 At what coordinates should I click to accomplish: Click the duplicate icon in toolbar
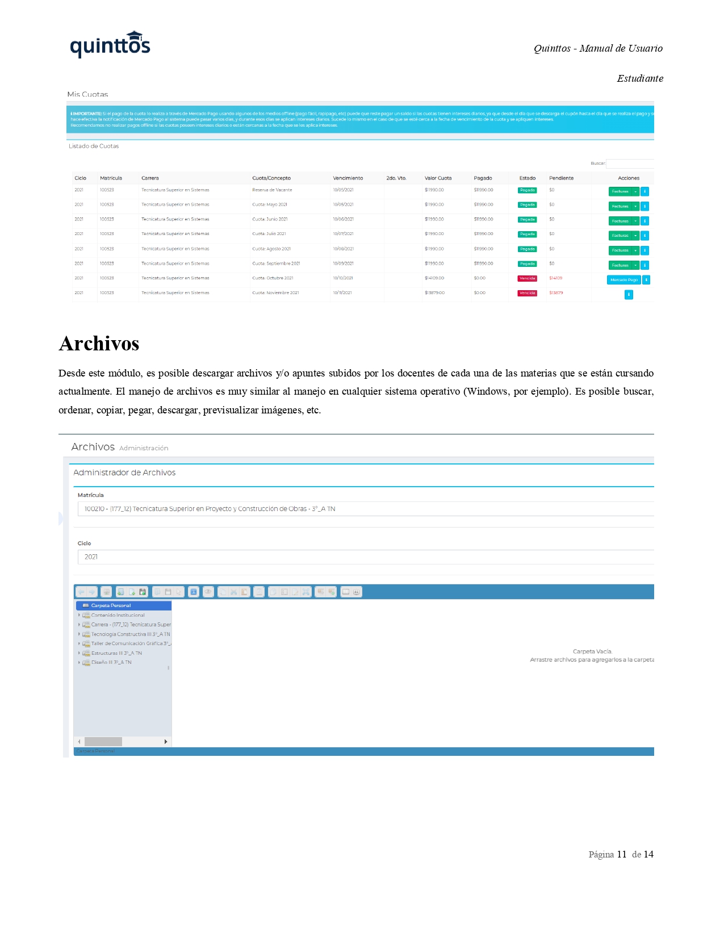point(273,592)
